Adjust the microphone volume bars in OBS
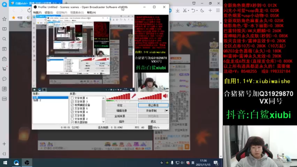This screenshot has height=167, width=297. pos(118,96)
